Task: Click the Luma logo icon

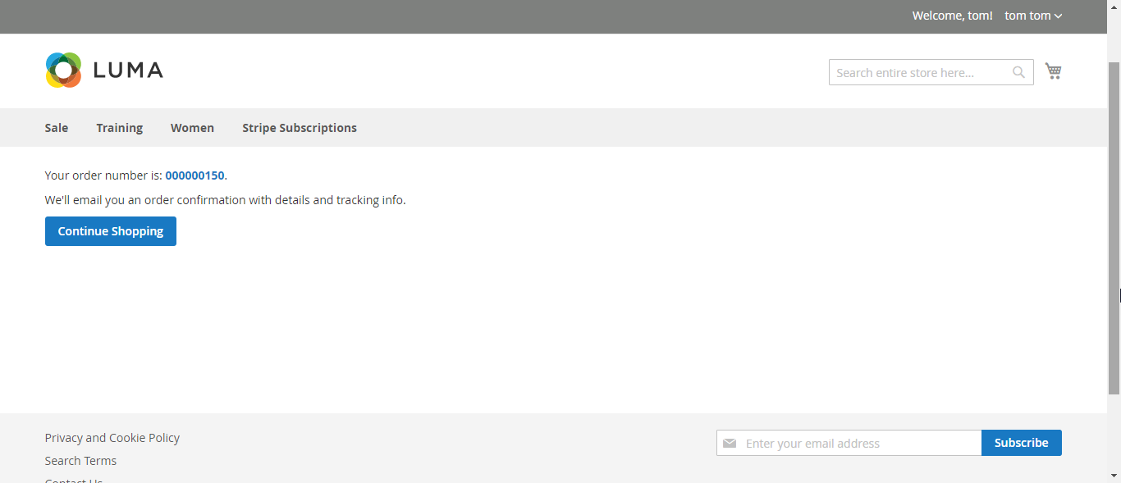Action: (x=63, y=71)
